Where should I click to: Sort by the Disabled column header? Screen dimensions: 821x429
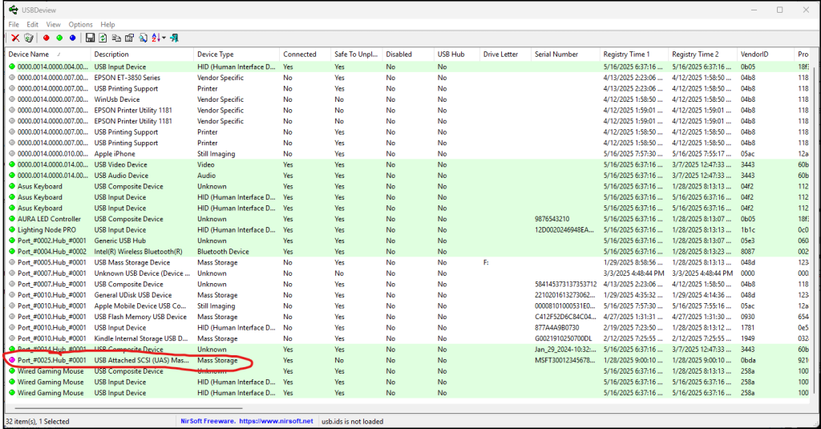(x=408, y=55)
